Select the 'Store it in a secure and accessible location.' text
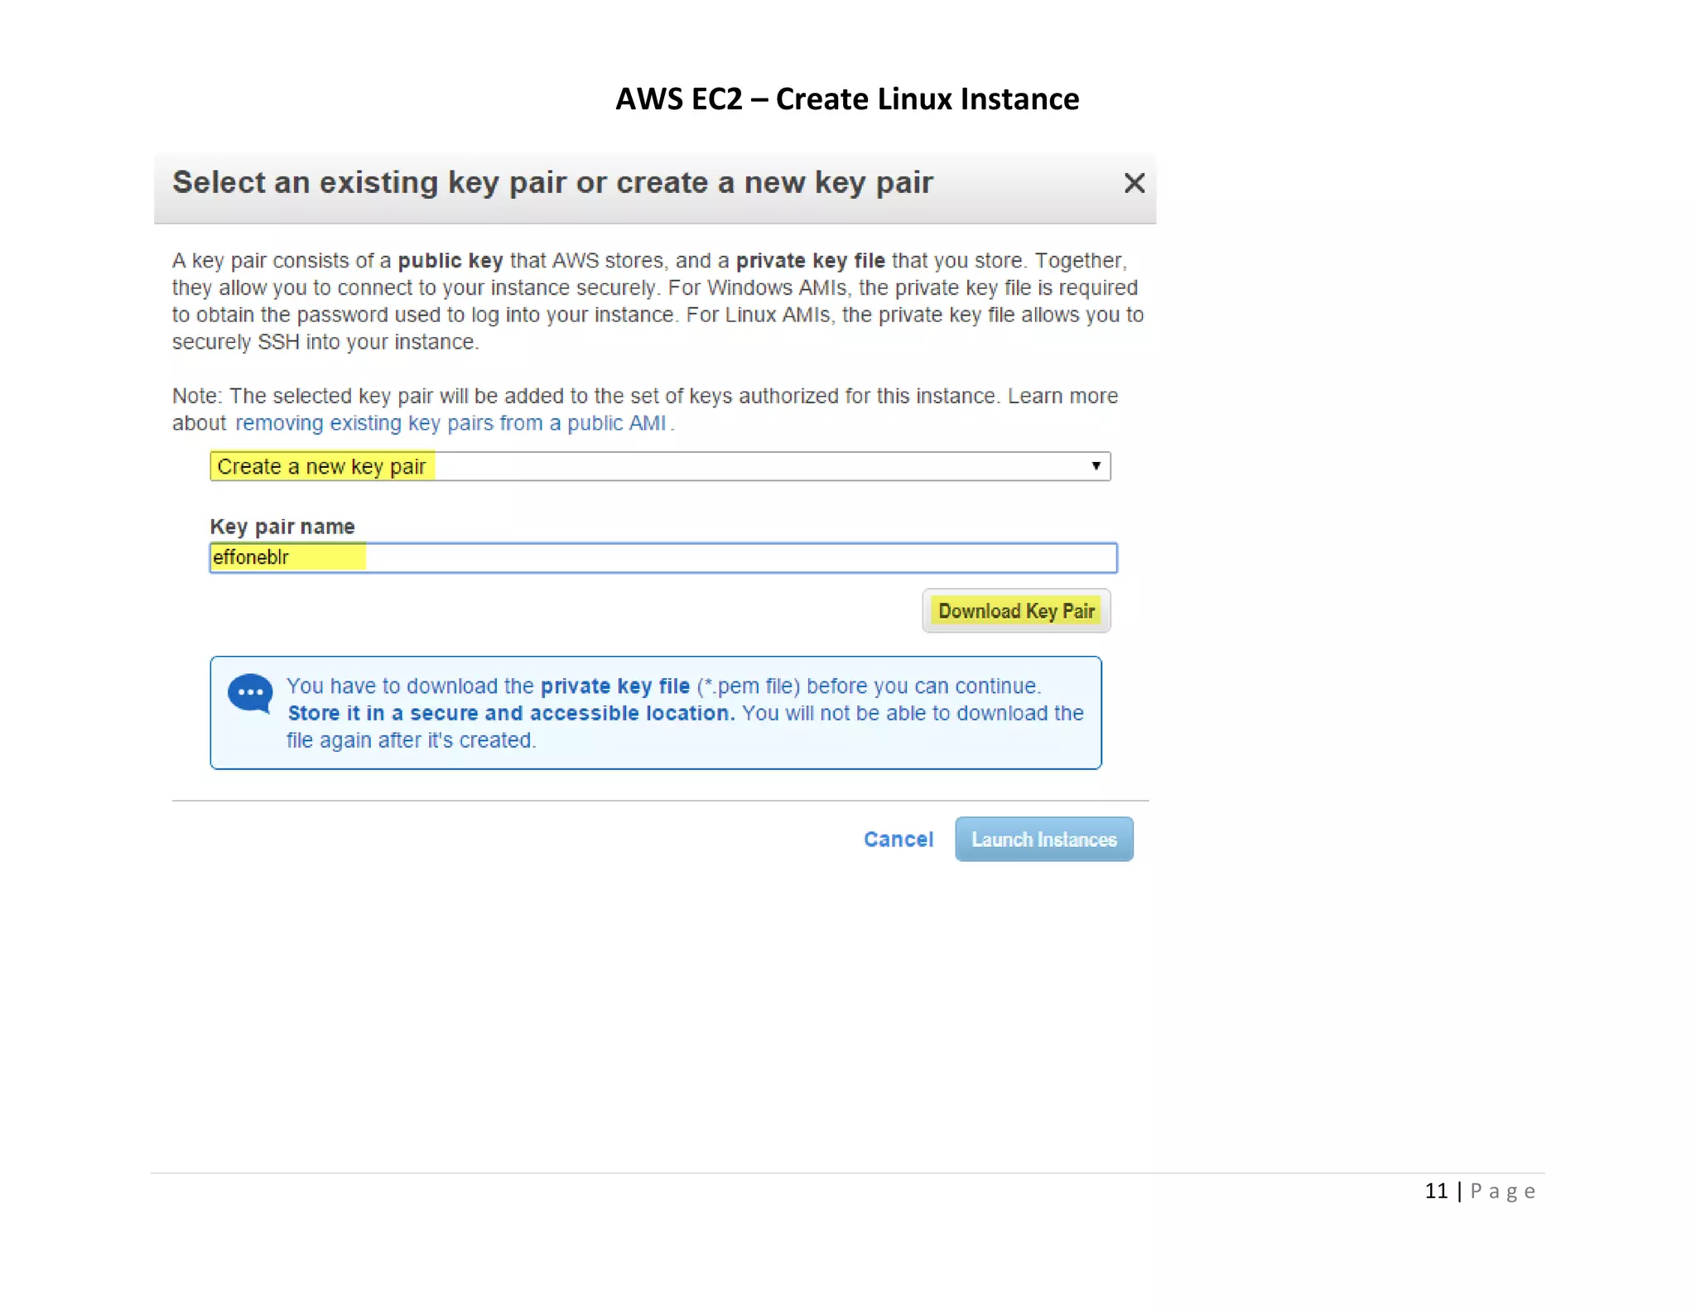1696x1310 pixels. pos(511,714)
